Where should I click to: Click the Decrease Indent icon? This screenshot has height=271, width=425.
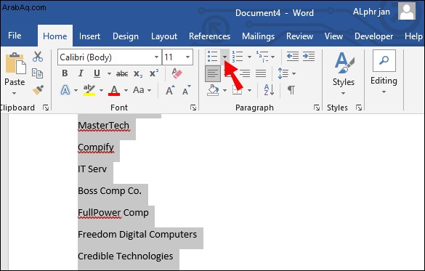click(293, 57)
